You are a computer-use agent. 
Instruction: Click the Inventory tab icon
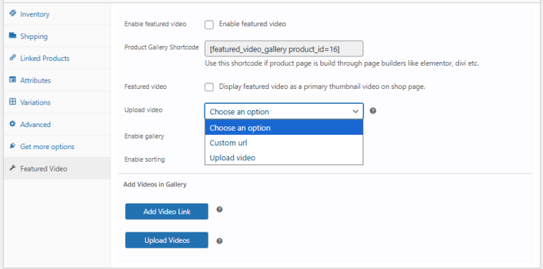(x=13, y=13)
